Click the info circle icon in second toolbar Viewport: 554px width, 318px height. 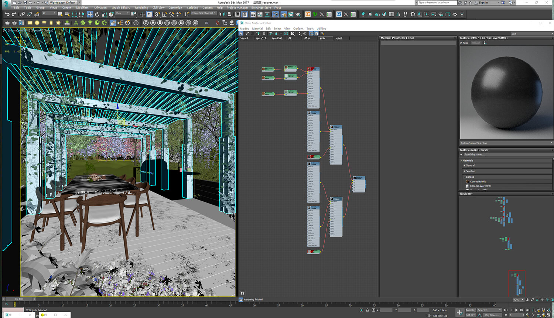136,23
